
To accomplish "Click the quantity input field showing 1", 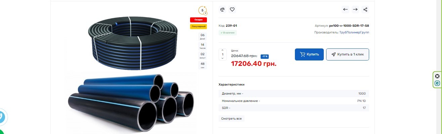I will pos(222,54).
